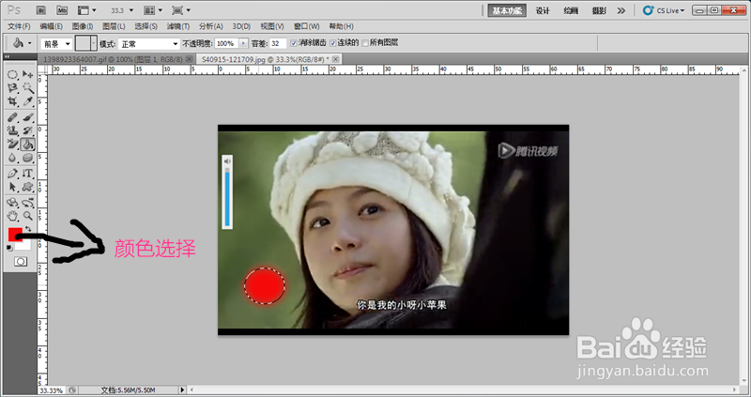Click the 容差 tolerance input field
This screenshot has width=751, height=397.
tap(277, 43)
